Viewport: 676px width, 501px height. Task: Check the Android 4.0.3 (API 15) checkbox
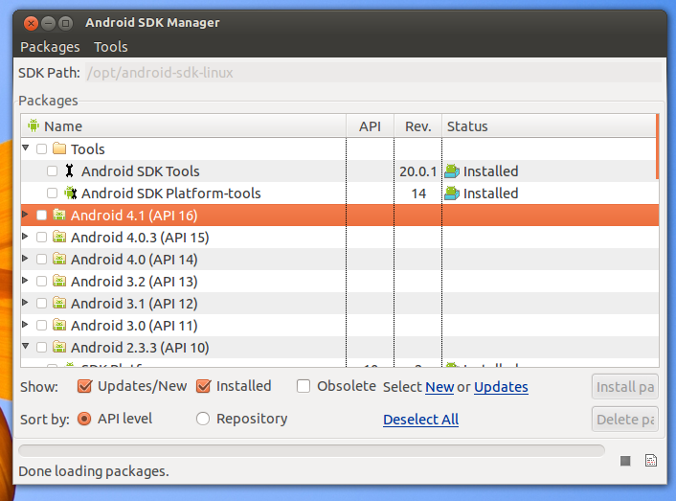point(41,238)
